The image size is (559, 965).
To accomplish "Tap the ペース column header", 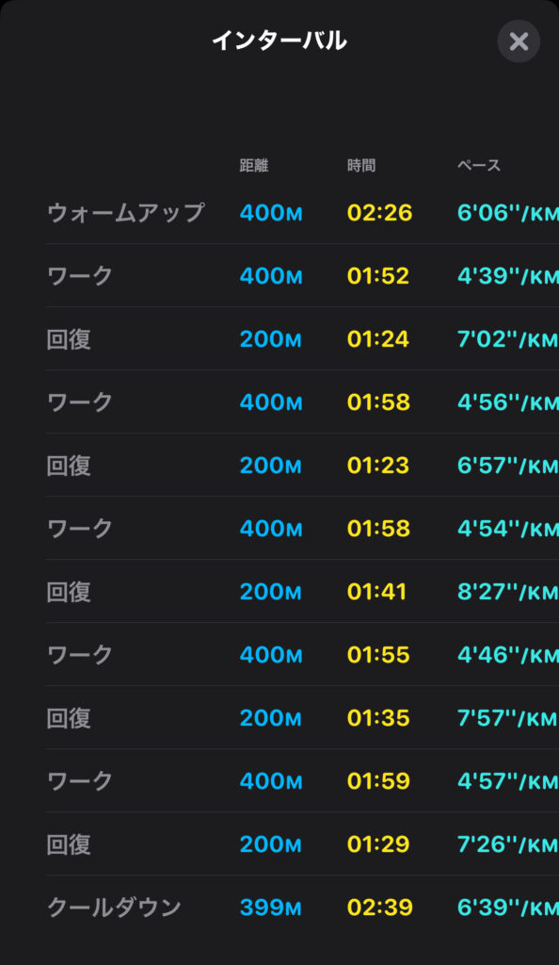I will pyautogui.click(x=479, y=165).
